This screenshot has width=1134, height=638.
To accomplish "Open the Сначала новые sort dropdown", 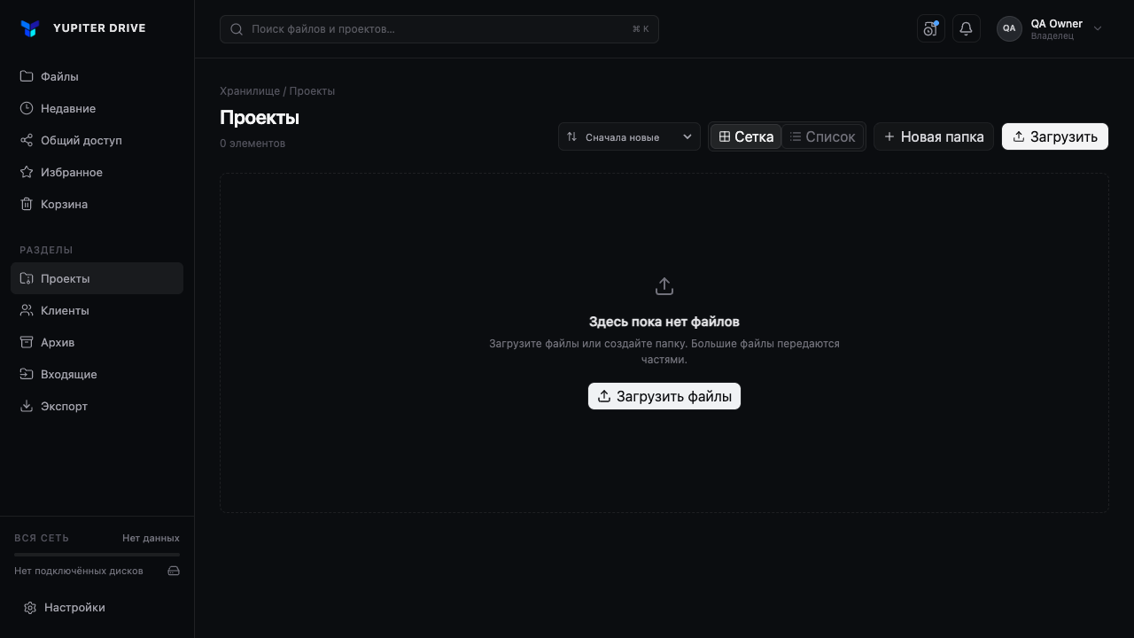I will [629, 136].
